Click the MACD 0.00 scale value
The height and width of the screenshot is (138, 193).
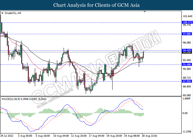(x=185, y=113)
